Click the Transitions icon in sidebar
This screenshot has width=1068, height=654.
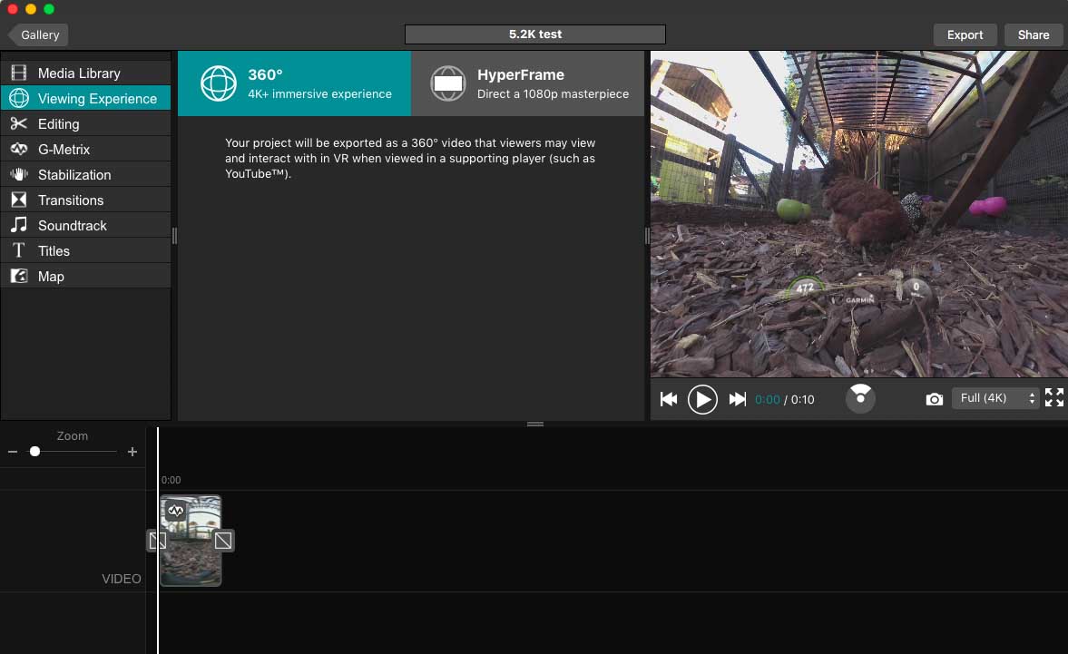(x=19, y=200)
